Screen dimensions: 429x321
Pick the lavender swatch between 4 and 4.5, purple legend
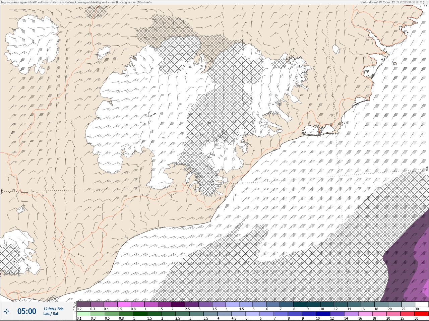(233, 304)
